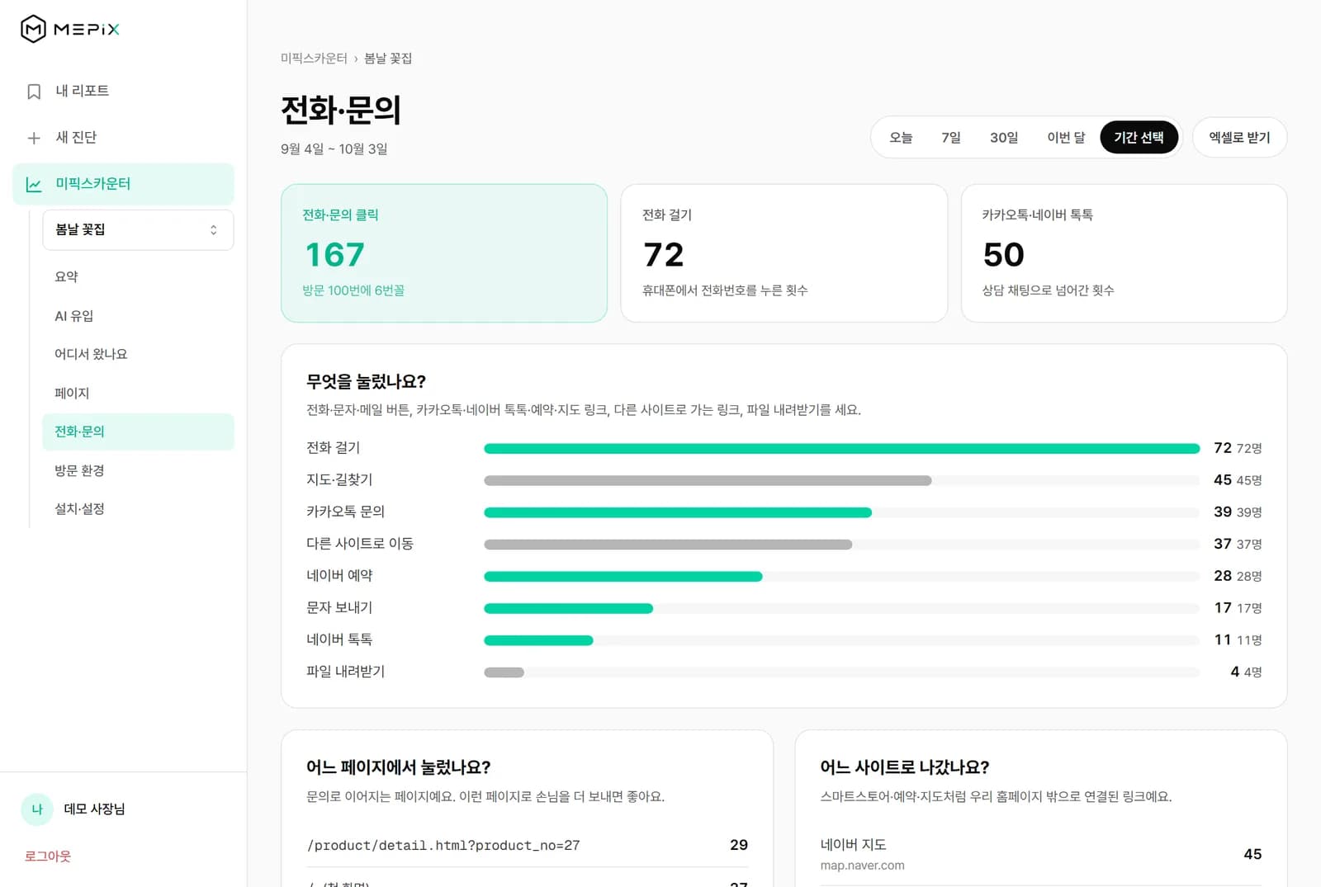Click the 네이버 지도 outbound site row

pos(1040,854)
